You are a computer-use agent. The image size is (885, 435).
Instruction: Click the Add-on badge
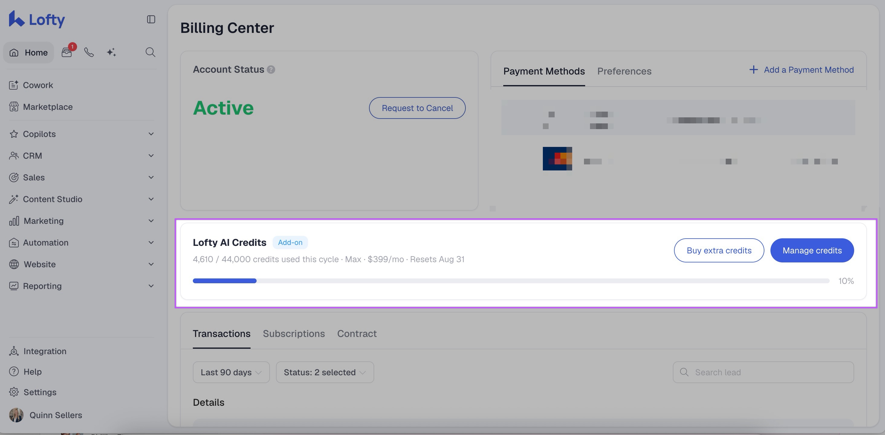(x=290, y=242)
